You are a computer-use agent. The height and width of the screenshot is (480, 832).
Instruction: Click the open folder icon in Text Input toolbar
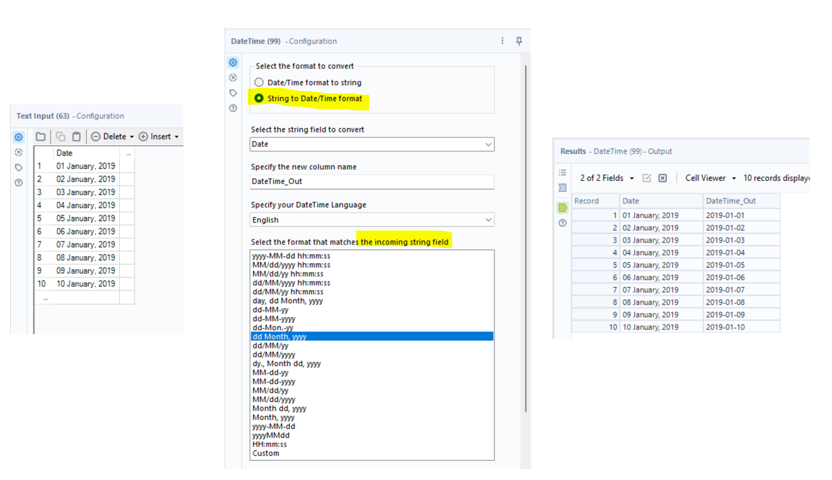point(41,136)
